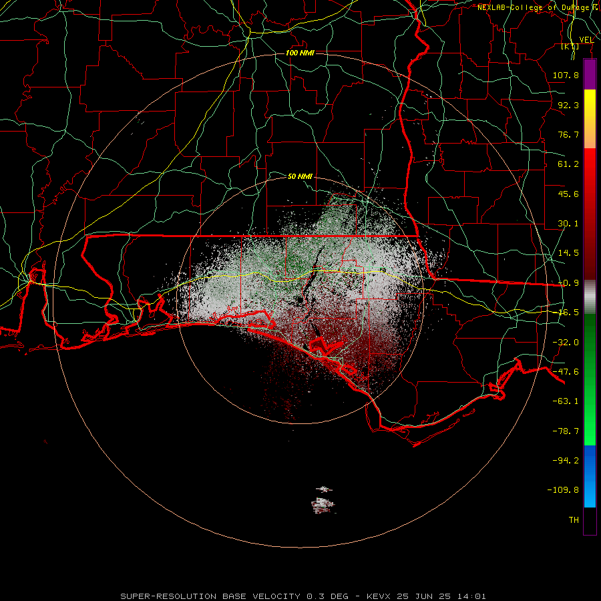Click the -32.0 velocity scale value

click(566, 343)
